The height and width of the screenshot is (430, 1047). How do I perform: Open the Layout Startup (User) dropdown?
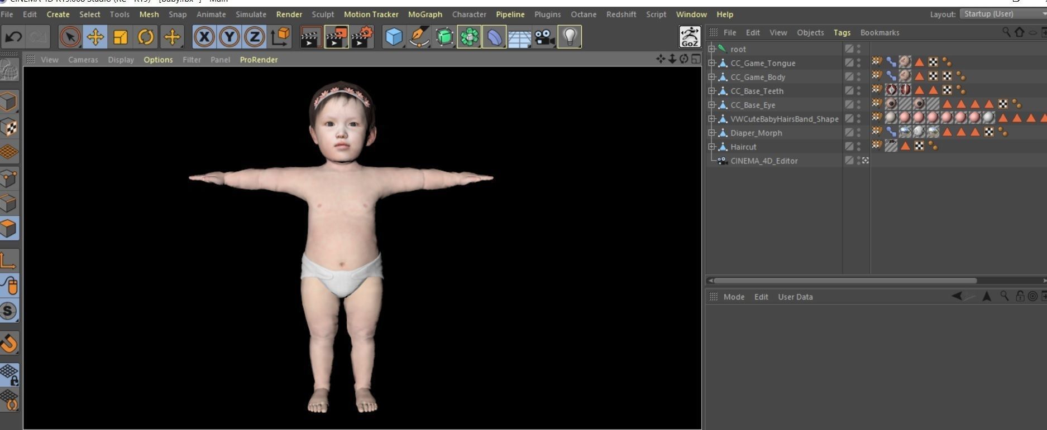(1003, 14)
